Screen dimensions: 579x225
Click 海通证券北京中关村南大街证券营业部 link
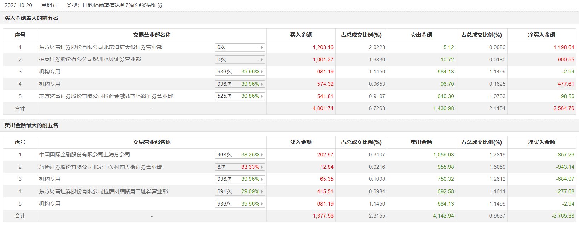(x=100, y=167)
